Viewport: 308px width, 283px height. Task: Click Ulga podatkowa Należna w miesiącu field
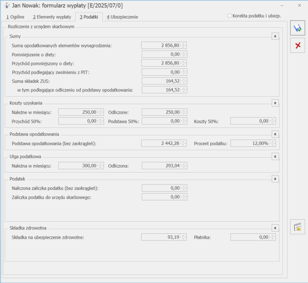pyautogui.click(x=81, y=166)
